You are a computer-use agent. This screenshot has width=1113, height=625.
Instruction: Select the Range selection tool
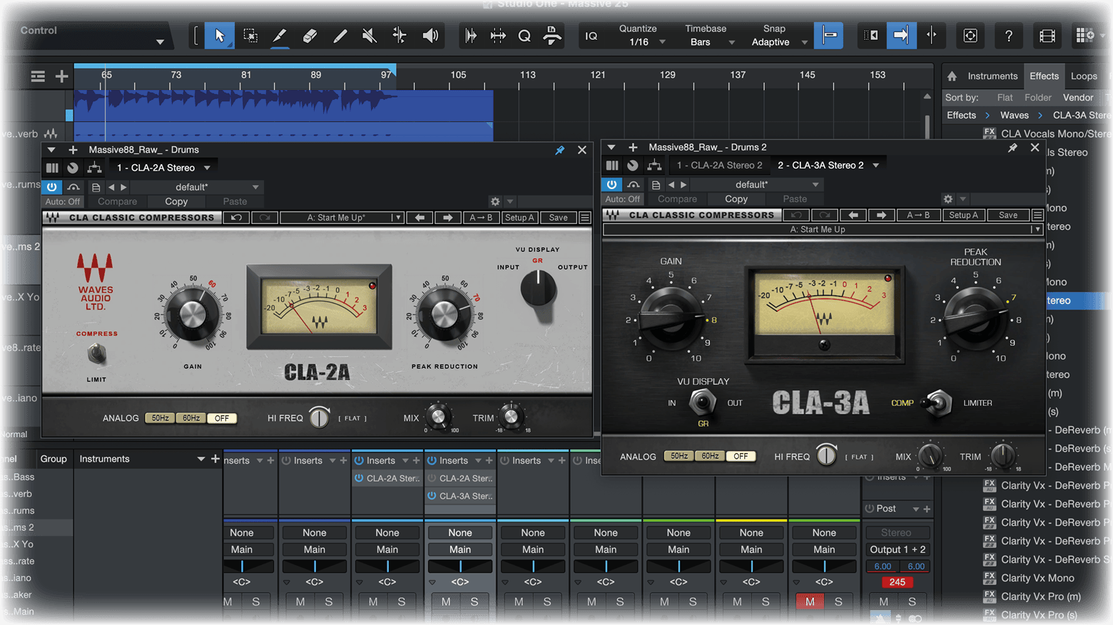(250, 36)
